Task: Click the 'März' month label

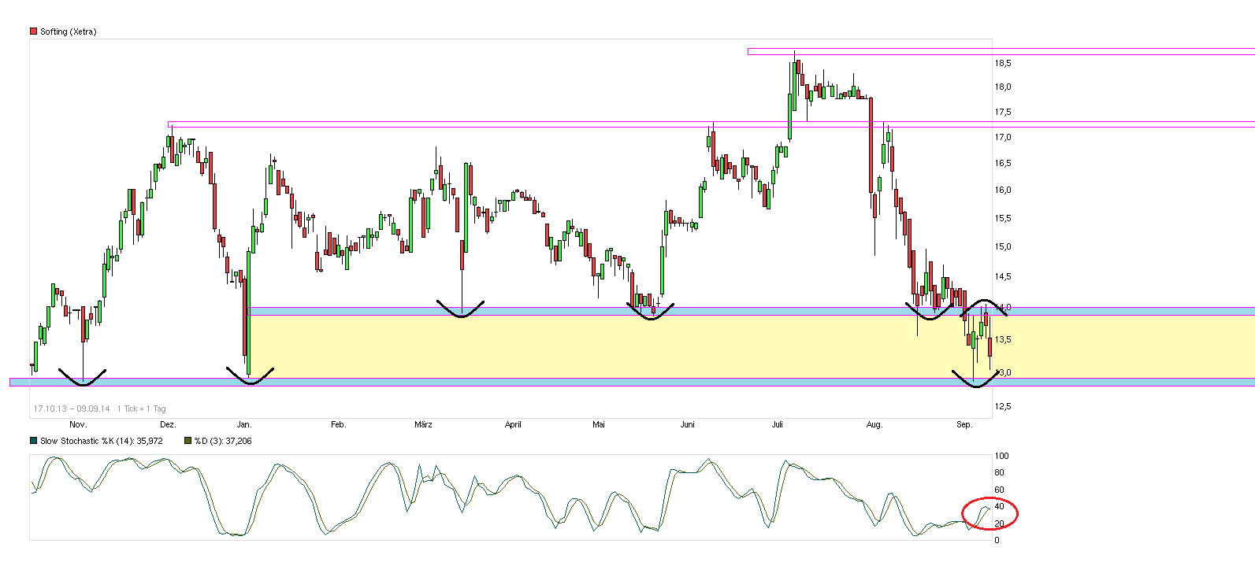Action: coord(423,424)
